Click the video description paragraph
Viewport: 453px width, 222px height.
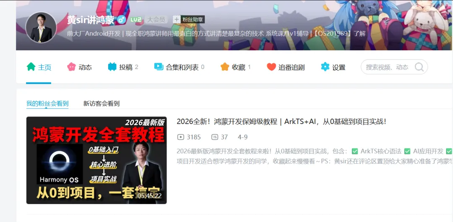[315, 156]
